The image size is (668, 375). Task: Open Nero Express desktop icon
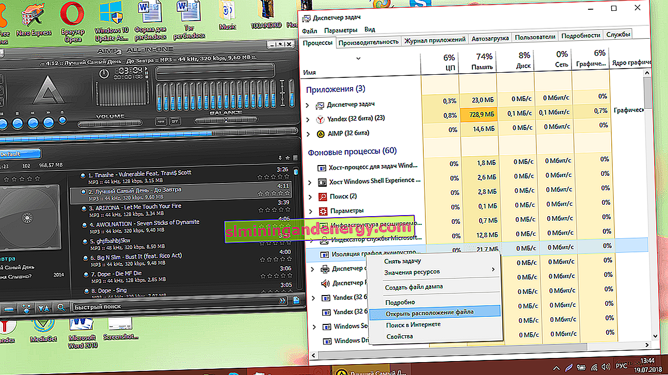tap(34, 19)
